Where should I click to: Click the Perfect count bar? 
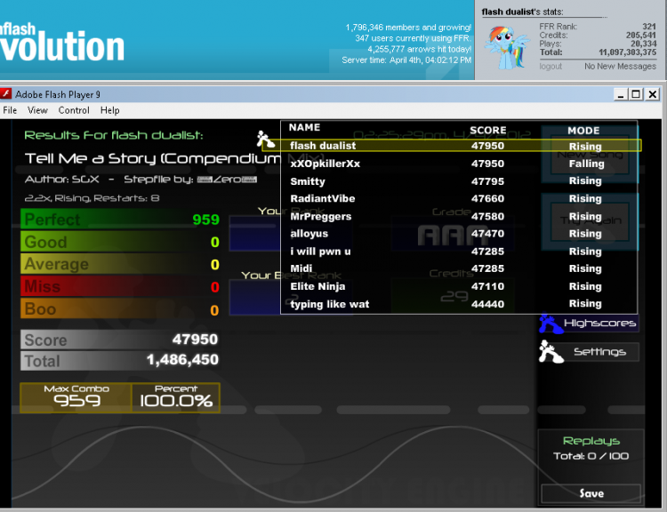click(120, 220)
